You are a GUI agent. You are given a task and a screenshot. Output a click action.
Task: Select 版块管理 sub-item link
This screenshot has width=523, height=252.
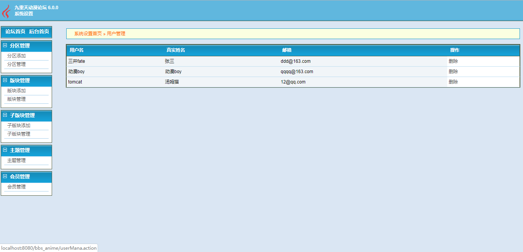(16, 99)
